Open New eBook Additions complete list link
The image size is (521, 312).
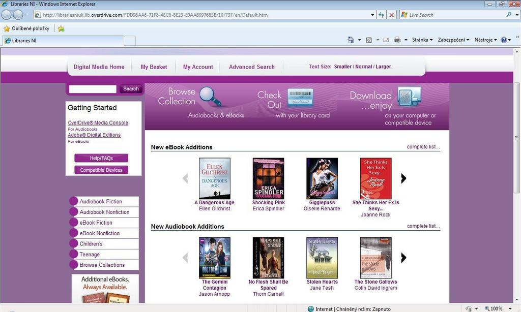[423, 147]
